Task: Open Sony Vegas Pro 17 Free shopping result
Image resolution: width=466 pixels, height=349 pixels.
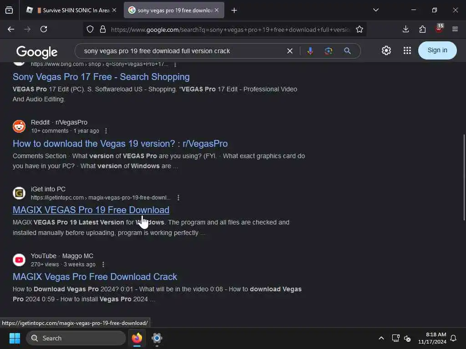Action: pyautogui.click(x=101, y=77)
